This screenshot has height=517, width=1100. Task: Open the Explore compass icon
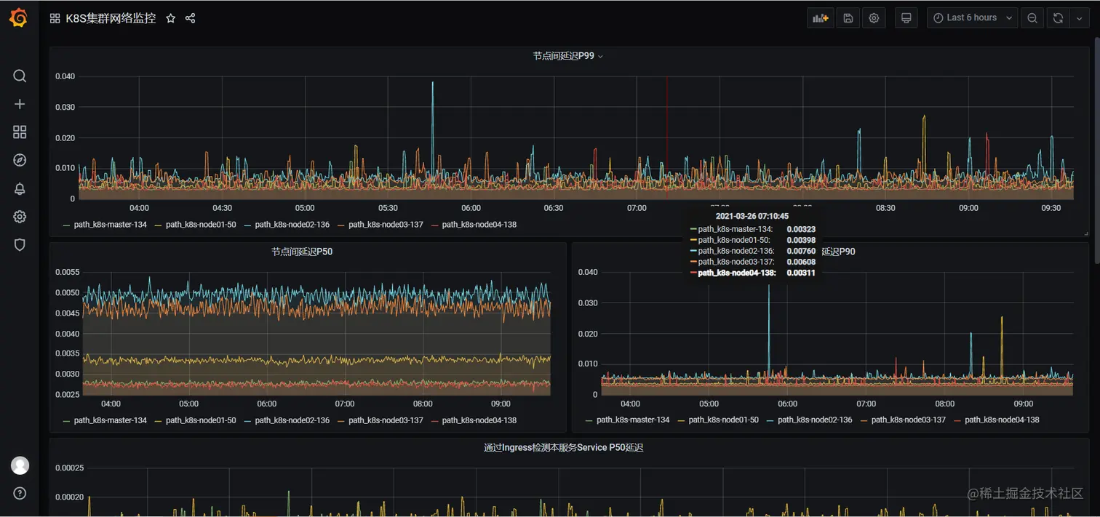pyautogui.click(x=20, y=160)
